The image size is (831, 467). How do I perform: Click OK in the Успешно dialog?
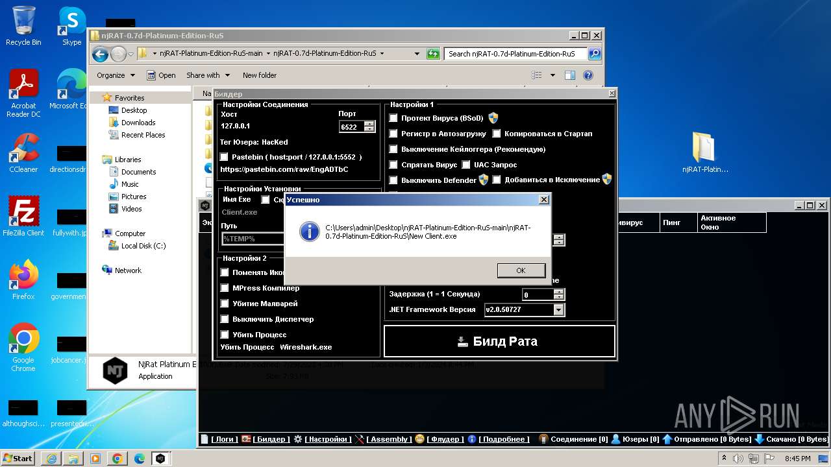point(521,270)
